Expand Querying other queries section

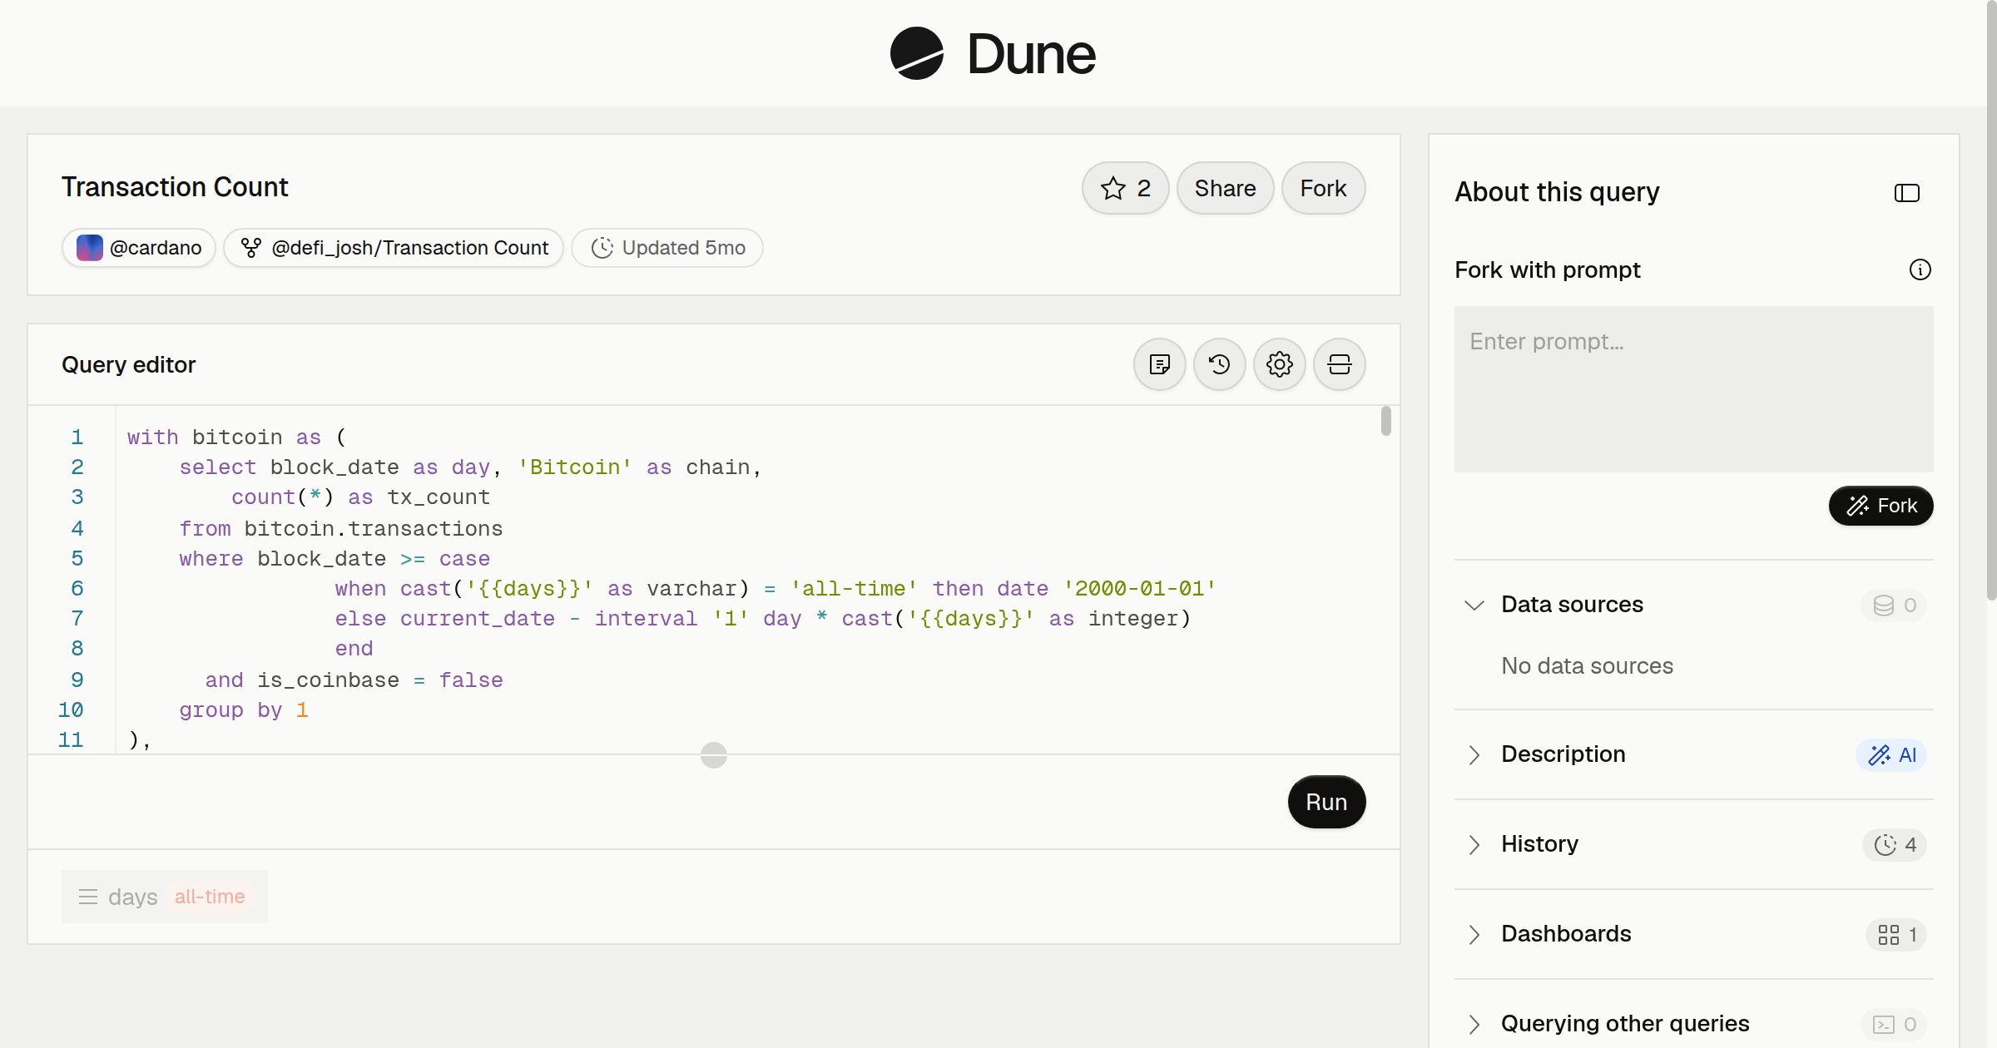click(1474, 1024)
